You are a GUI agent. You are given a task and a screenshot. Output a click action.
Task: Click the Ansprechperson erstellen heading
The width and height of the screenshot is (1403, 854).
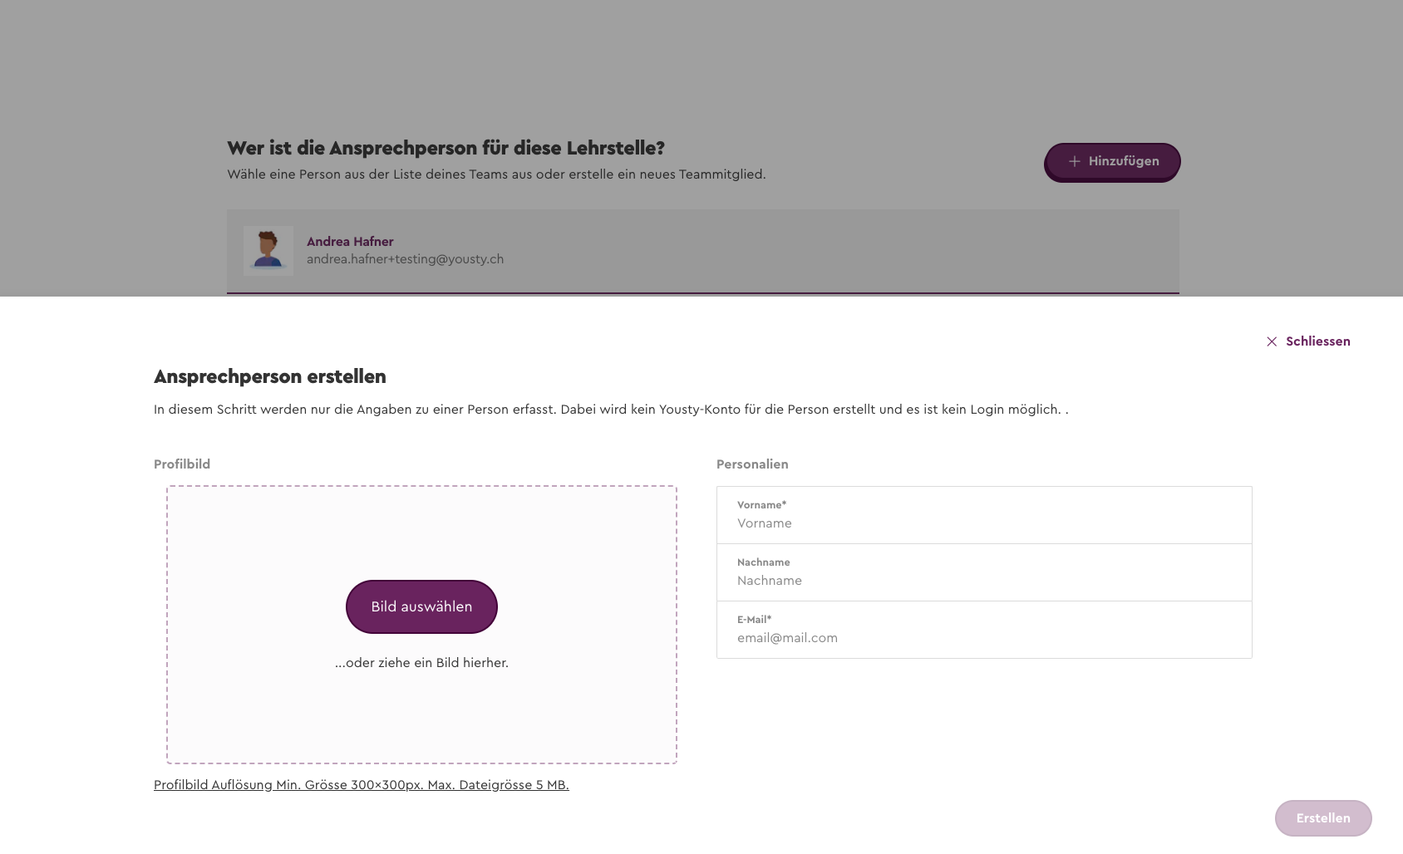click(270, 376)
